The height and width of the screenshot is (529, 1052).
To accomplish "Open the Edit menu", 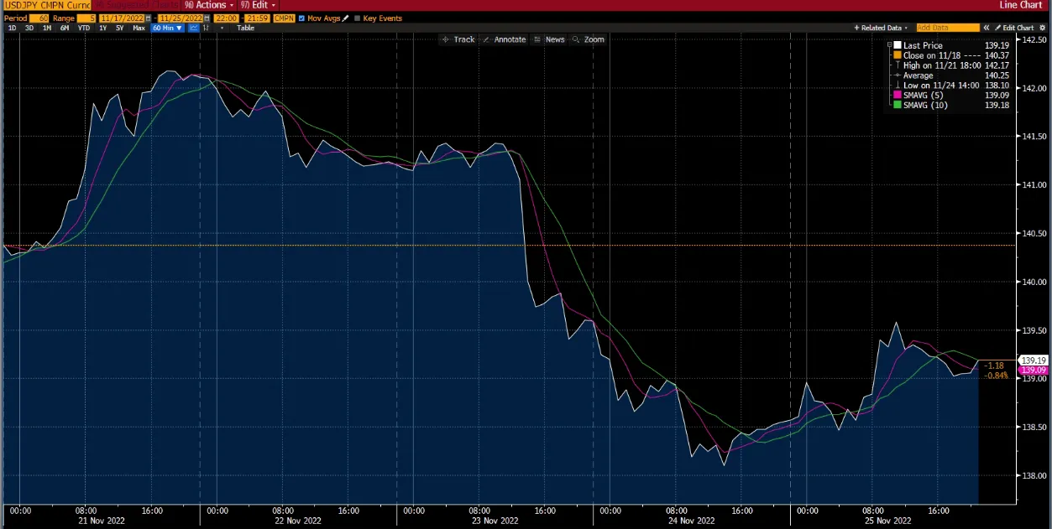I will (259, 5).
